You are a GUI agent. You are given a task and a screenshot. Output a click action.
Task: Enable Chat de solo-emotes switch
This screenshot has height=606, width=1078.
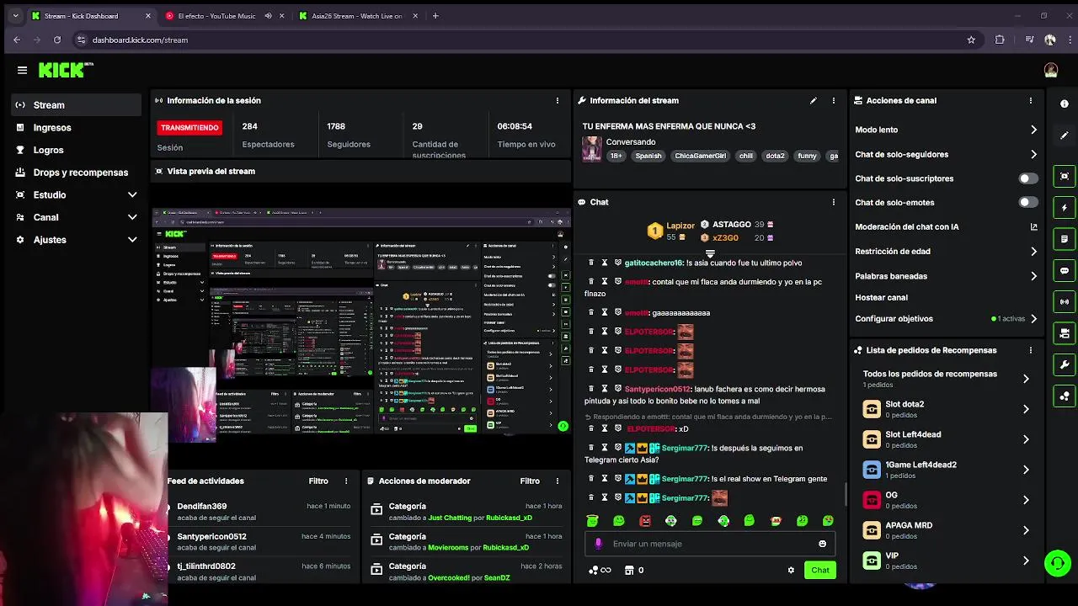click(x=1028, y=202)
